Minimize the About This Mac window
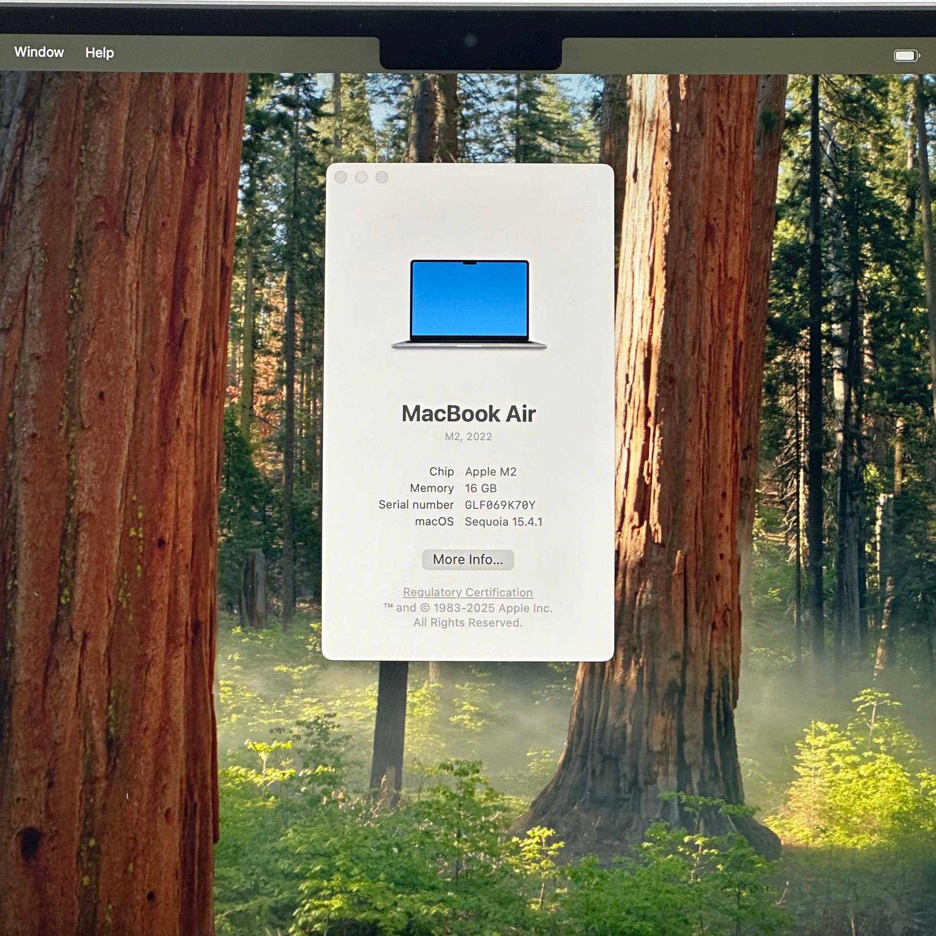The height and width of the screenshot is (936, 936). [361, 177]
